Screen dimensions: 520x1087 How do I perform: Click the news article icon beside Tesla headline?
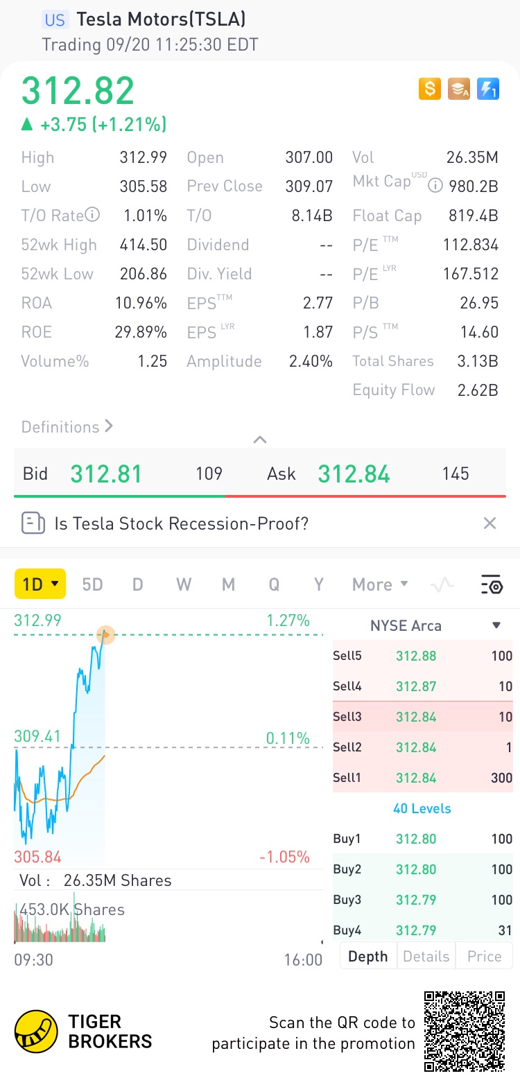[x=33, y=523]
